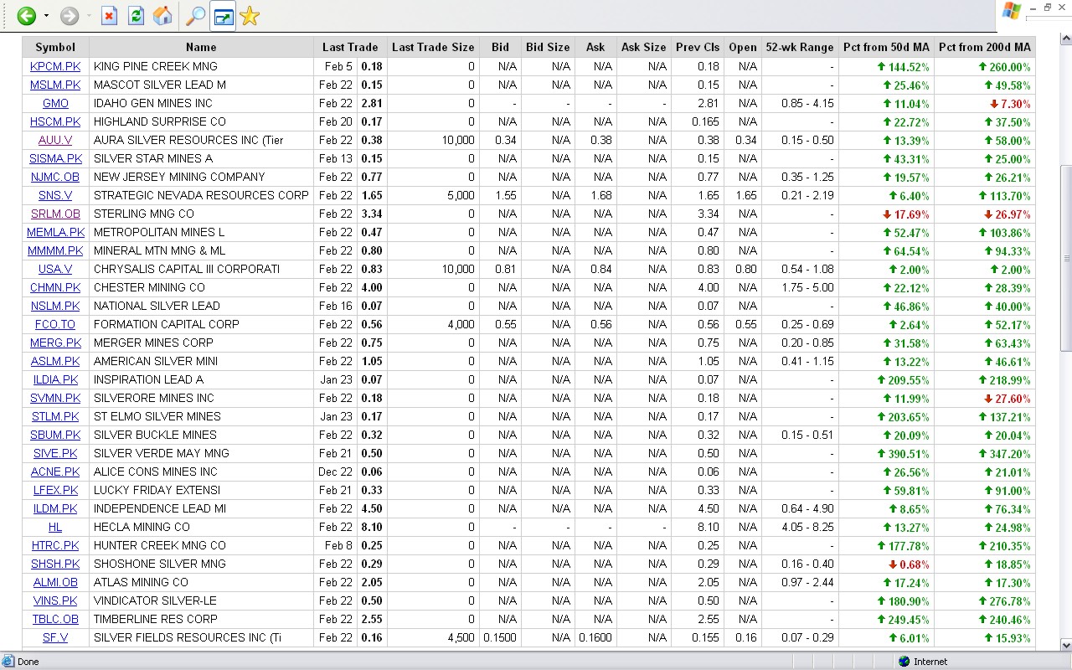Follow the FCO.TO ticker link

(x=55, y=324)
